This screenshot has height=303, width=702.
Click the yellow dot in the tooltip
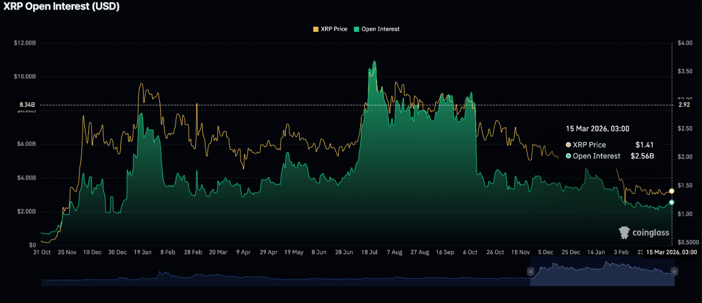[x=568, y=145]
